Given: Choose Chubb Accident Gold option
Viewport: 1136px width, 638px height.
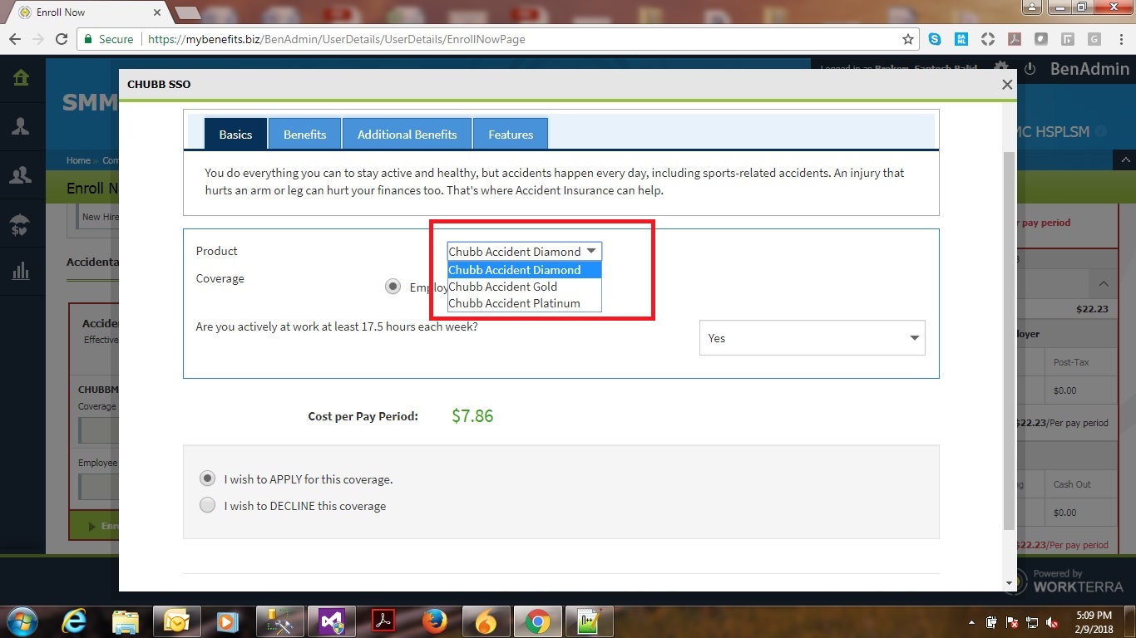Looking at the screenshot, I should coord(524,287).
